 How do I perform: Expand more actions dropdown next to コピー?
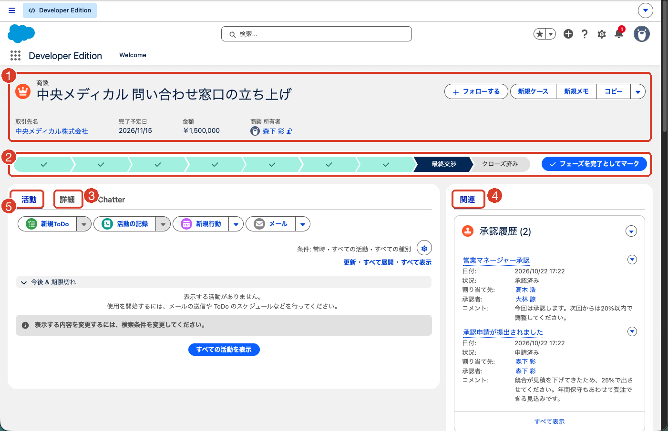coord(638,91)
